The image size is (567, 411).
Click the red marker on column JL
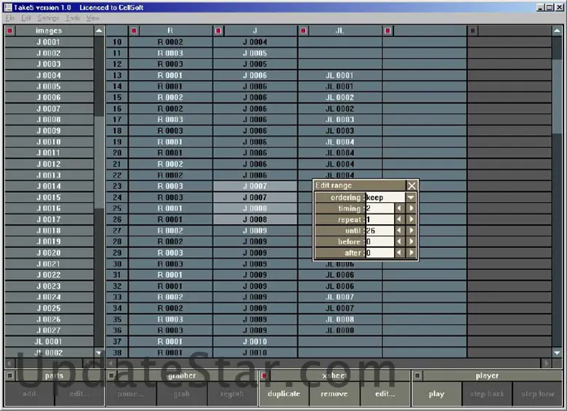[303, 31]
